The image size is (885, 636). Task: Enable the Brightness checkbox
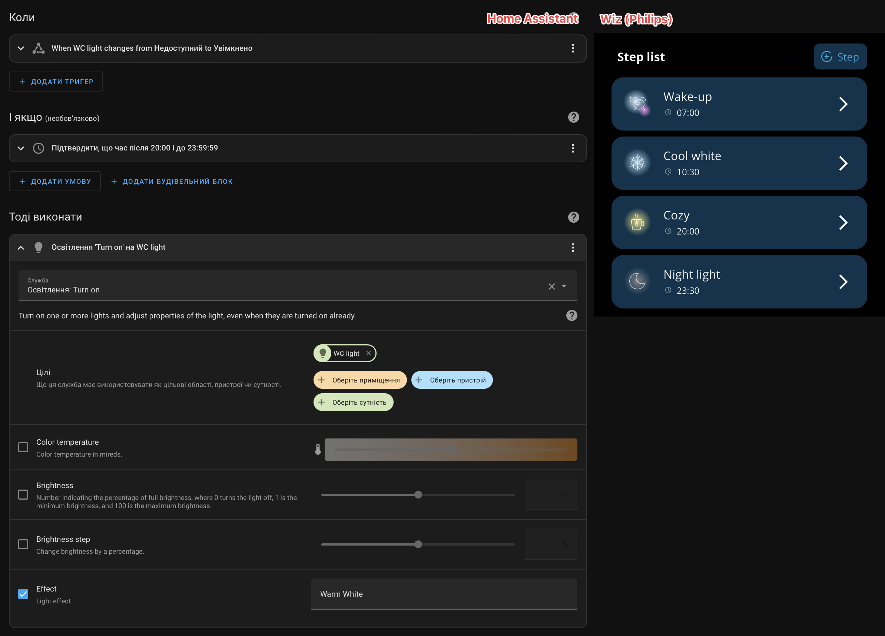23,495
